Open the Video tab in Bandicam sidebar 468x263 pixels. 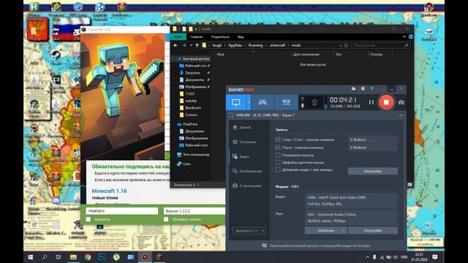(241, 156)
